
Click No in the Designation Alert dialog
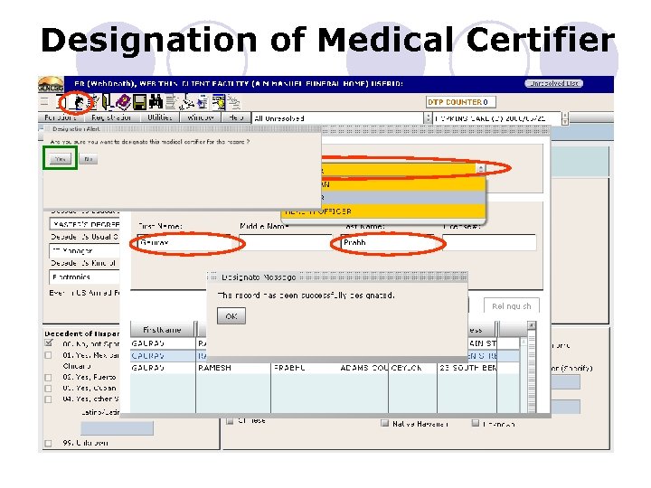tap(88, 159)
